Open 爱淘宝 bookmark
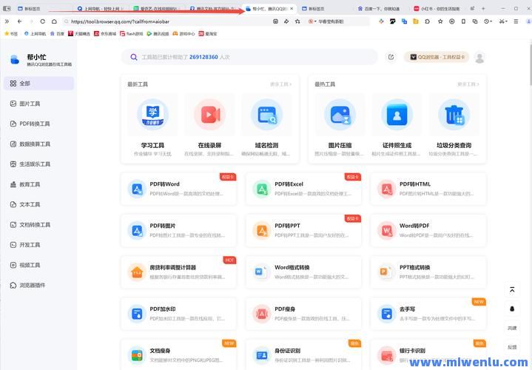This screenshot has height=370, width=532. click(x=208, y=33)
